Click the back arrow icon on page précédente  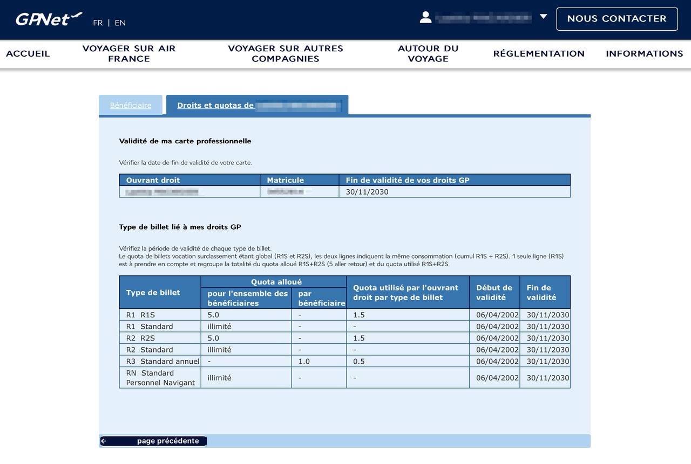tap(104, 441)
